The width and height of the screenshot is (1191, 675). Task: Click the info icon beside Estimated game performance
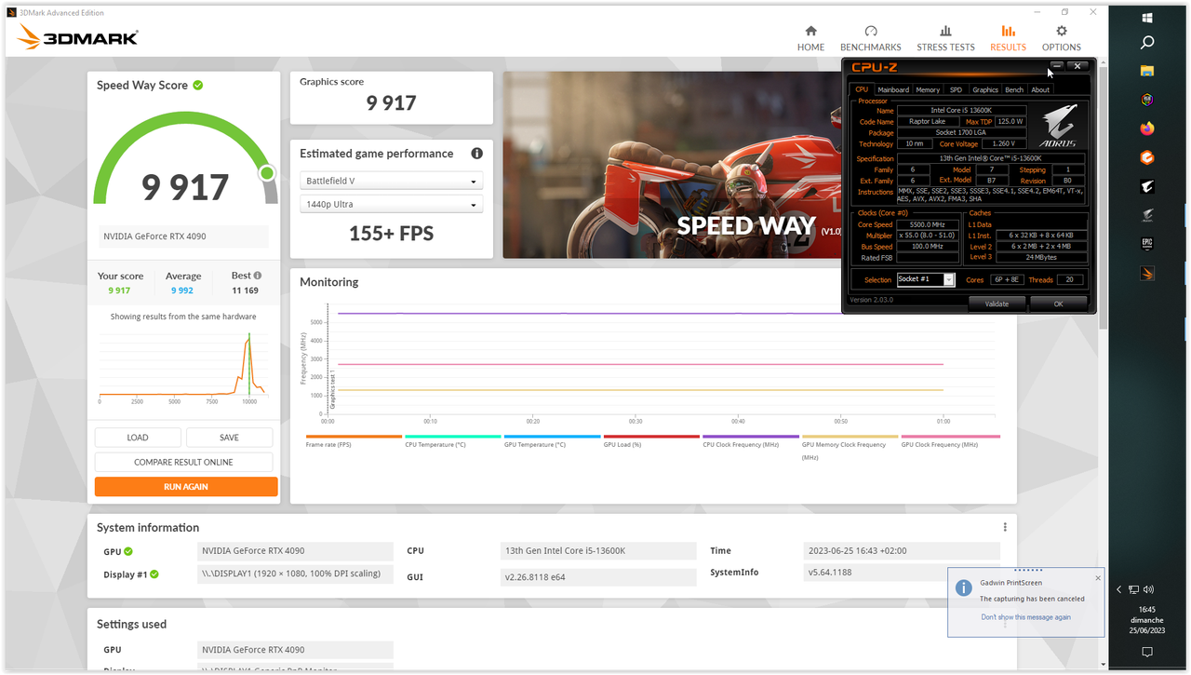[476, 154]
